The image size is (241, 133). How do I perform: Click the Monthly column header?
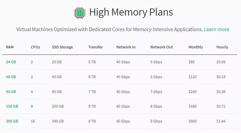(x=196, y=47)
